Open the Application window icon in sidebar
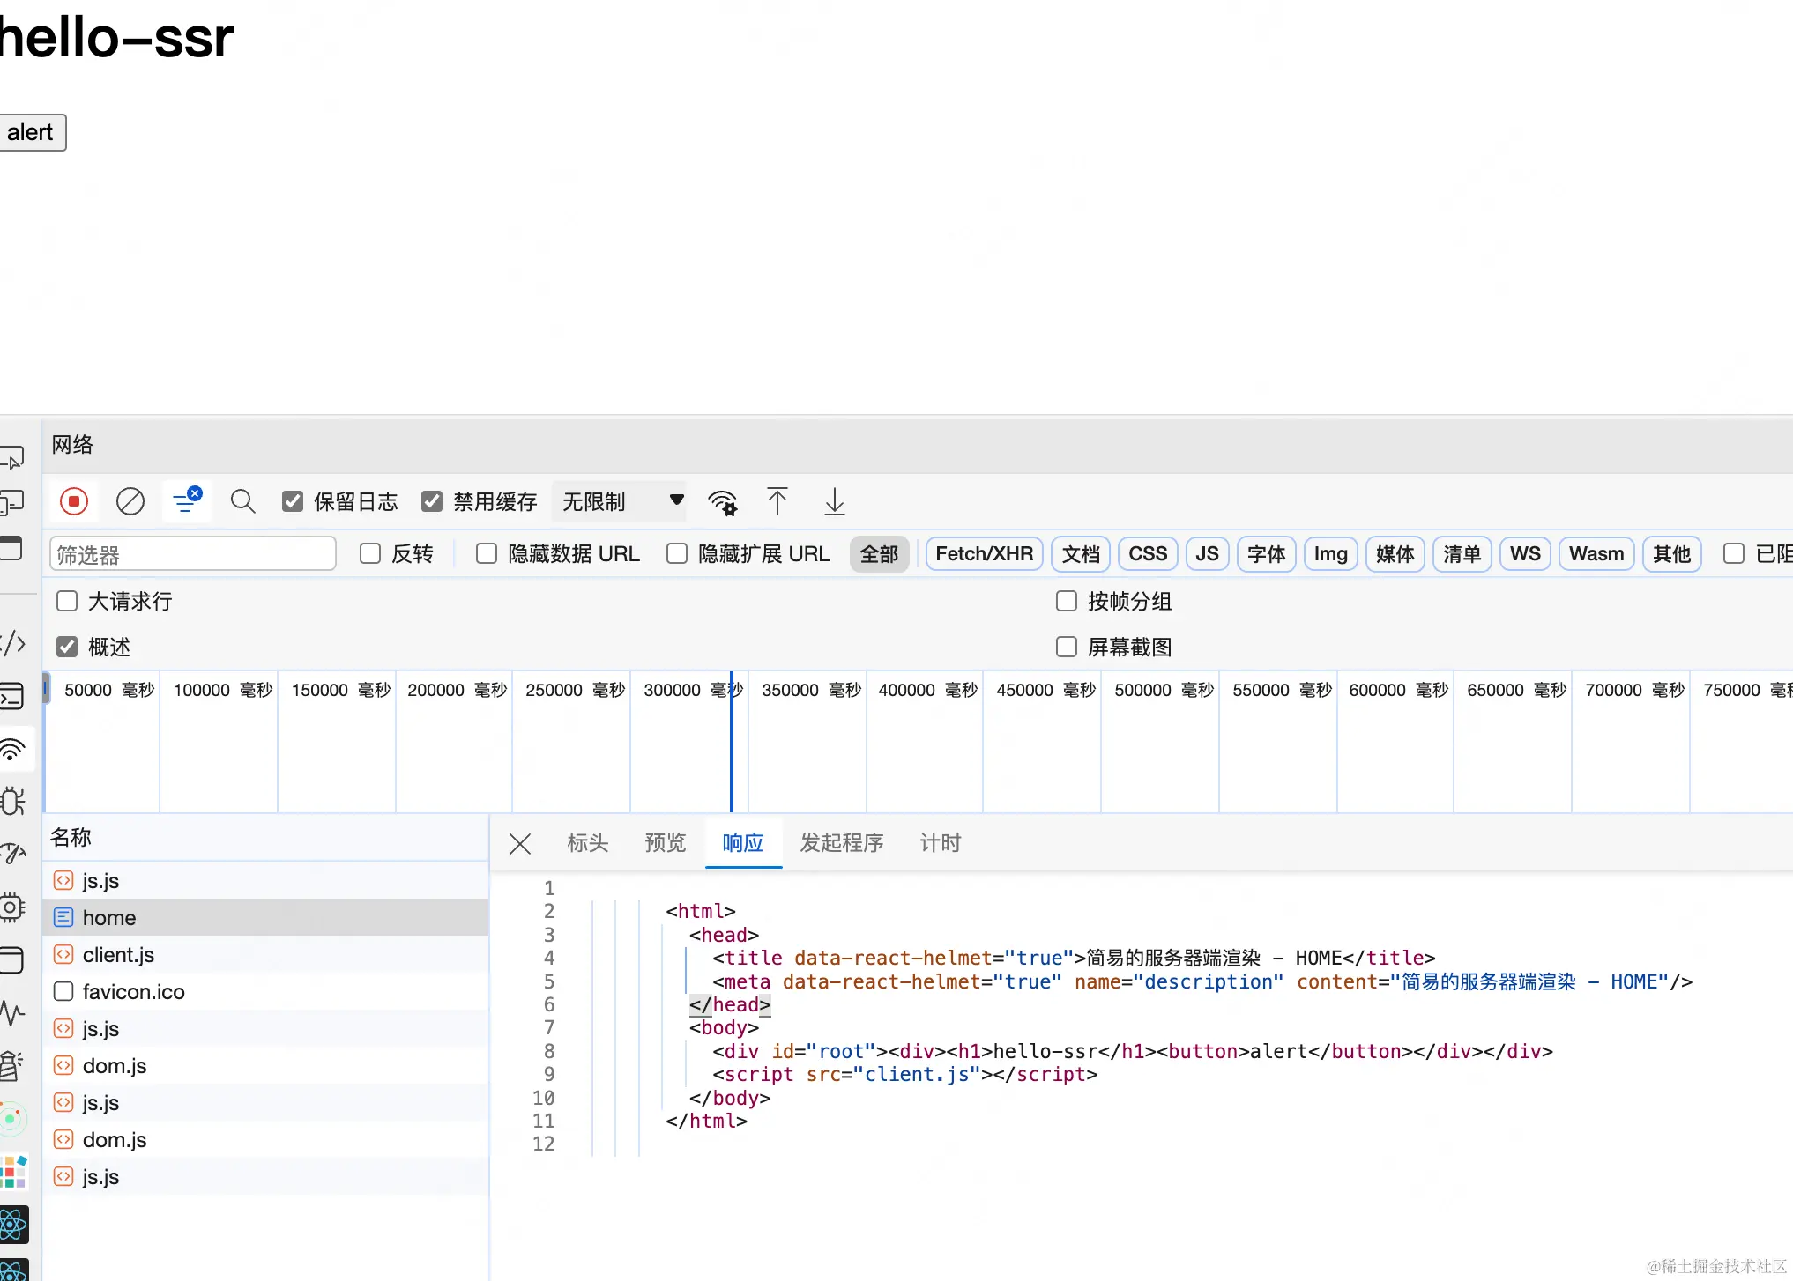 pos(12,959)
